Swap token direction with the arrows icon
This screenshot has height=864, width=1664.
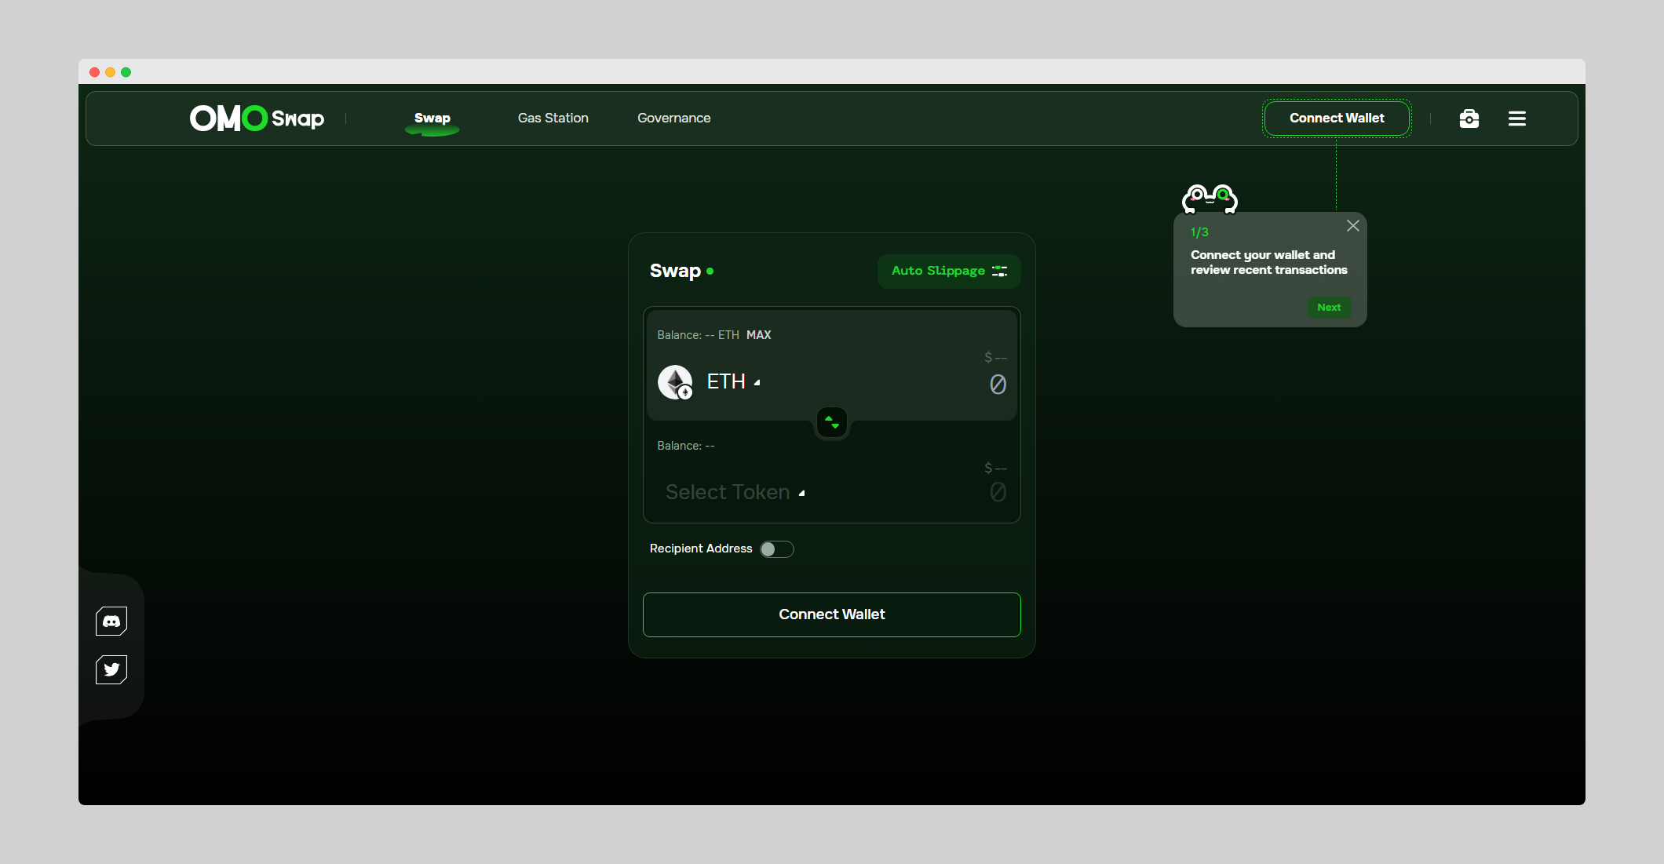point(832,423)
